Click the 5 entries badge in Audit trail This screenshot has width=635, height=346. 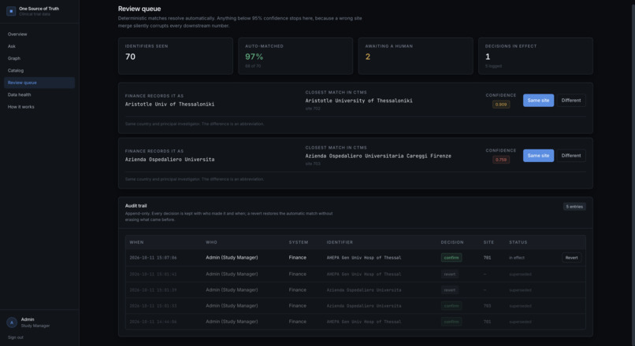point(574,207)
